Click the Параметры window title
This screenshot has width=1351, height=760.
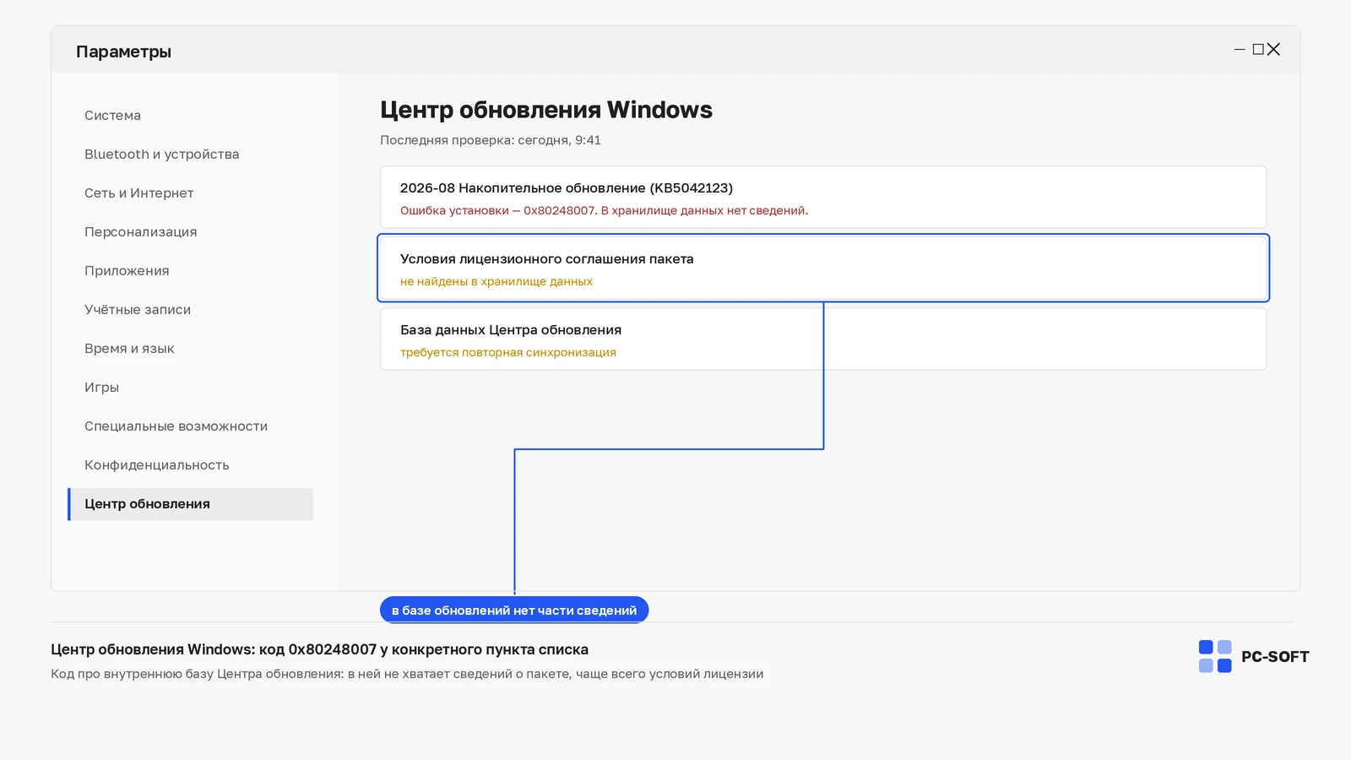(123, 52)
